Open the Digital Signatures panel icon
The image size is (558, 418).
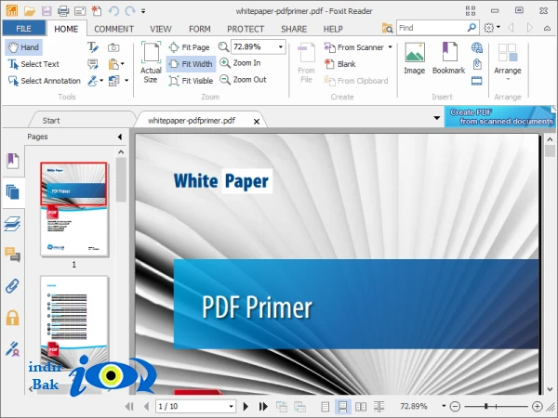tap(13, 349)
